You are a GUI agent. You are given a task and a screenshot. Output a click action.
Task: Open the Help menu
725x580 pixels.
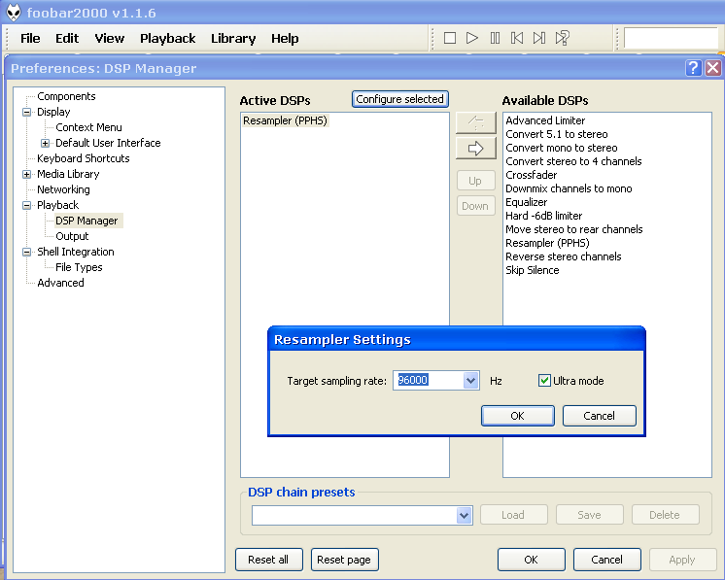(285, 38)
